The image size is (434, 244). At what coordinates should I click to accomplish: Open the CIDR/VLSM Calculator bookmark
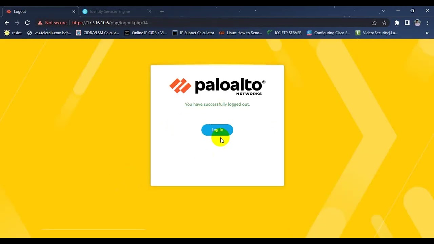click(98, 33)
